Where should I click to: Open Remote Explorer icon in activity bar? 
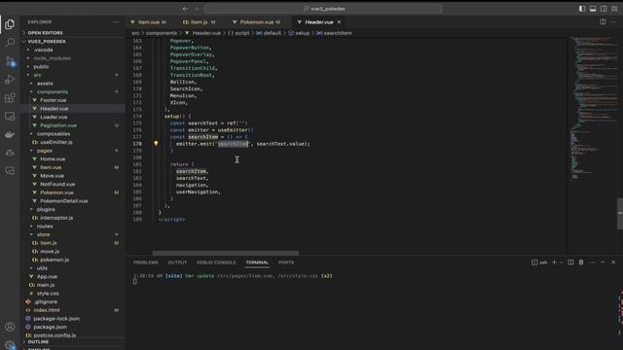click(x=10, y=117)
